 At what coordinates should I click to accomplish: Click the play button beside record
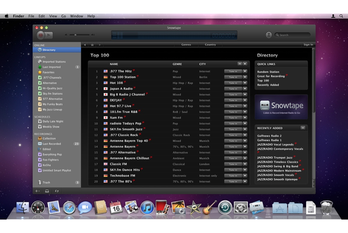click(x=49, y=35)
